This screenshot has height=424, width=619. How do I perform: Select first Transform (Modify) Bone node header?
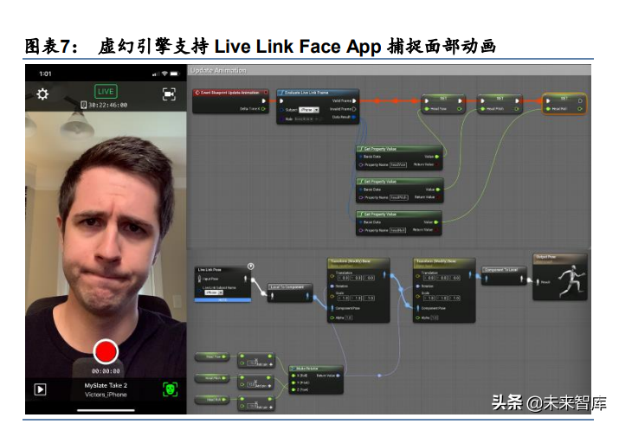pos(358,263)
